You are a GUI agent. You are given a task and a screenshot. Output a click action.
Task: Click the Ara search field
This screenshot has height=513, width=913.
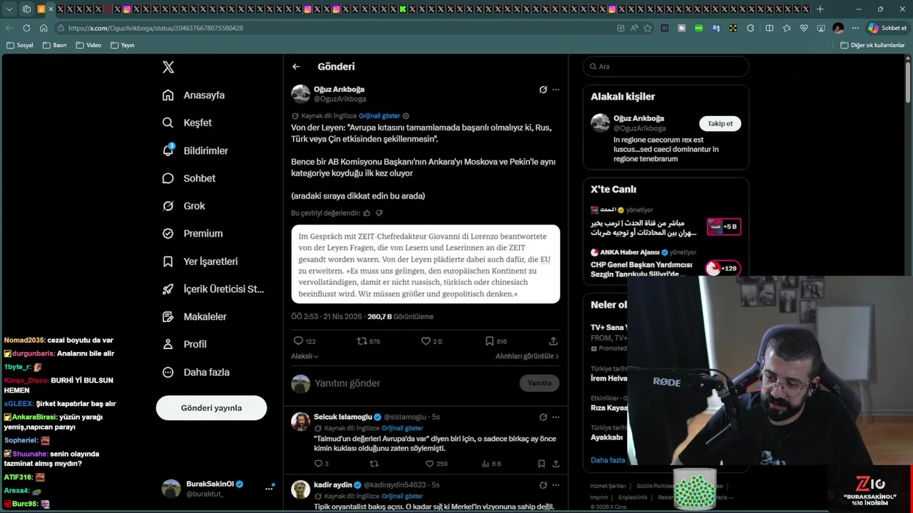[x=666, y=66]
